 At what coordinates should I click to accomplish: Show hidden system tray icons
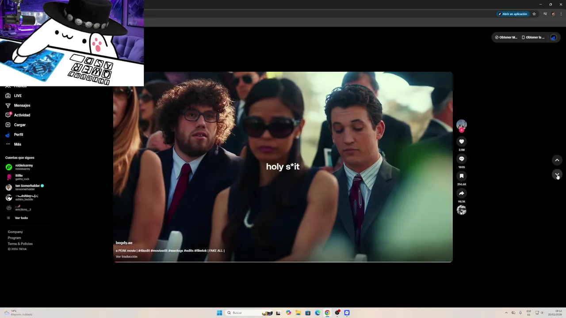[x=506, y=313]
